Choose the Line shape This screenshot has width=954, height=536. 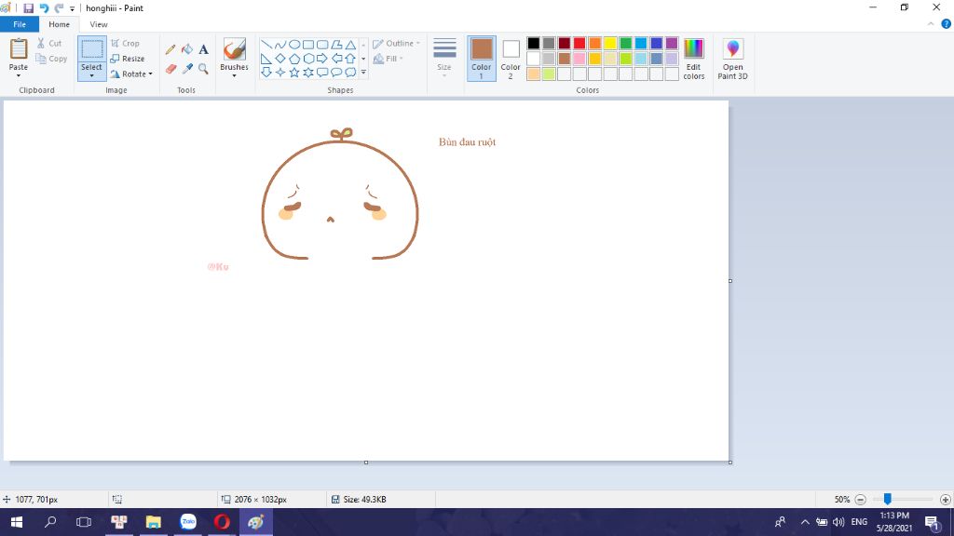point(266,45)
